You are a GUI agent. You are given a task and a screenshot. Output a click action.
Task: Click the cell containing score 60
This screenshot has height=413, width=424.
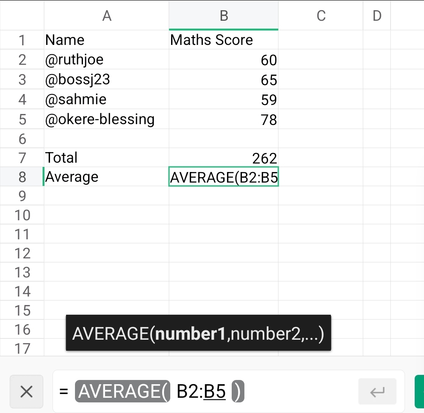coord(224,59)
